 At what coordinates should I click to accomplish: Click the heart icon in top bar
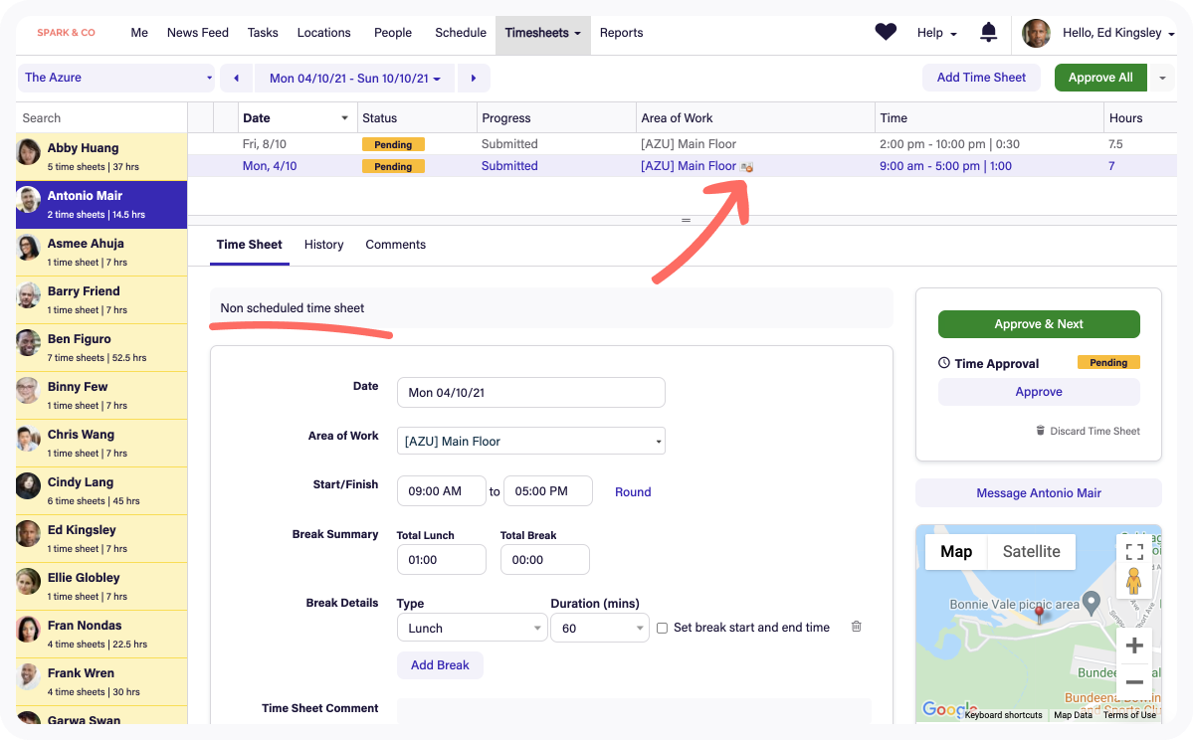click(x=886, y=33)
